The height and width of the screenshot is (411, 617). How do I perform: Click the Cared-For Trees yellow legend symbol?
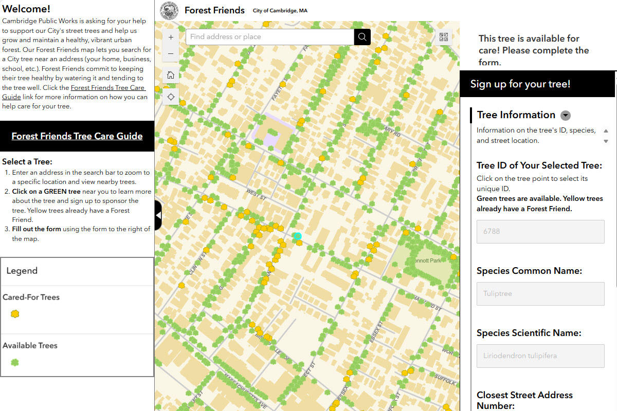click(15, 314)
